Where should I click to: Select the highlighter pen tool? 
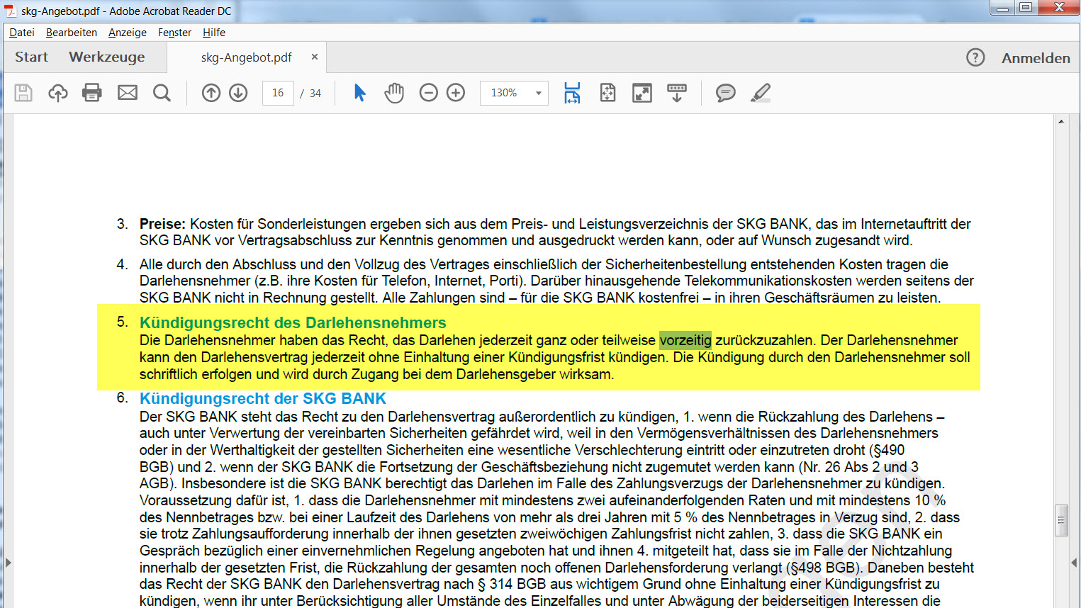coord(761,93)
